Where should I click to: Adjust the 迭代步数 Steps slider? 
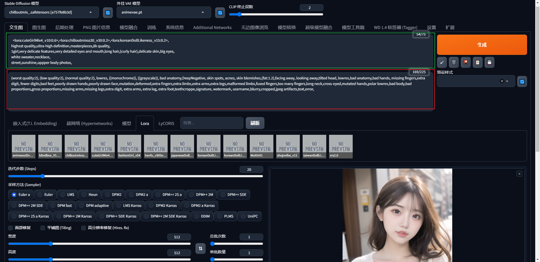tap(136, 176)
